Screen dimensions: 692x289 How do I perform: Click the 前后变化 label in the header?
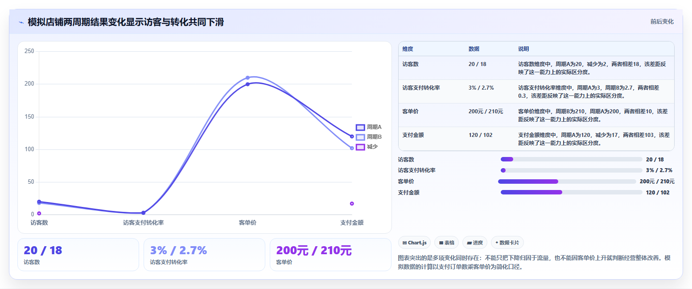pos(662,21)
